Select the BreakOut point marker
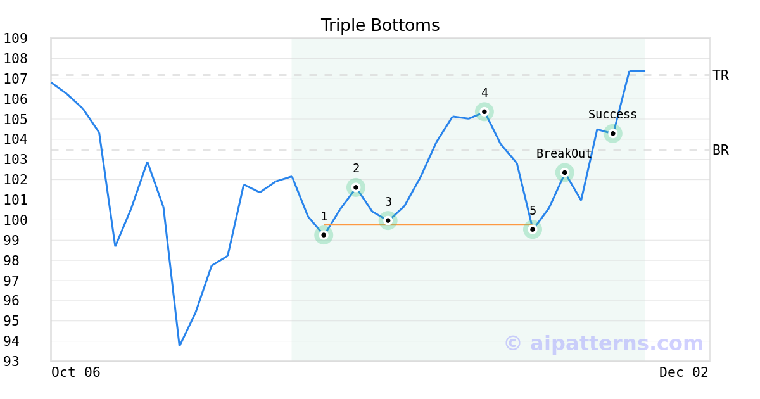The image size is (760, 399). click(564, 172)
